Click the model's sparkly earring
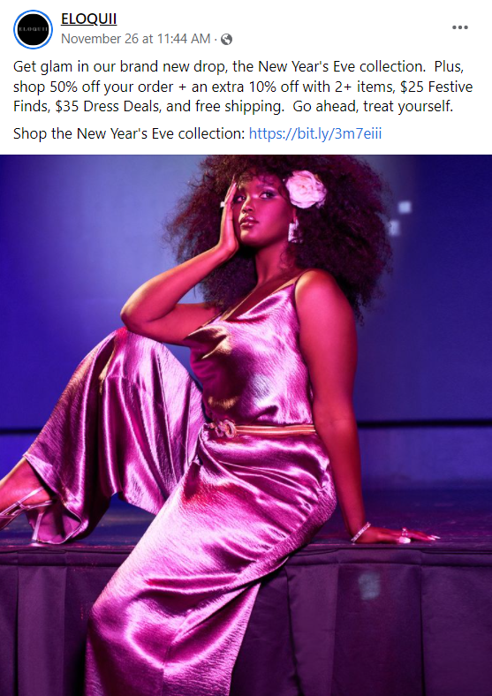492x696 pixels. [293, 231]
